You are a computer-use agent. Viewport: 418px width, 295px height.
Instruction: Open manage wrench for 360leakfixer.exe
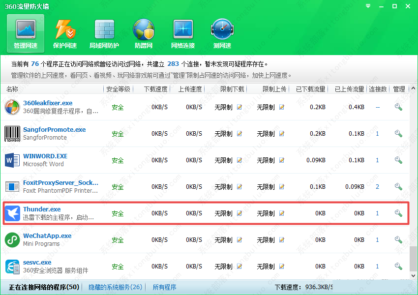pos(398,107)
